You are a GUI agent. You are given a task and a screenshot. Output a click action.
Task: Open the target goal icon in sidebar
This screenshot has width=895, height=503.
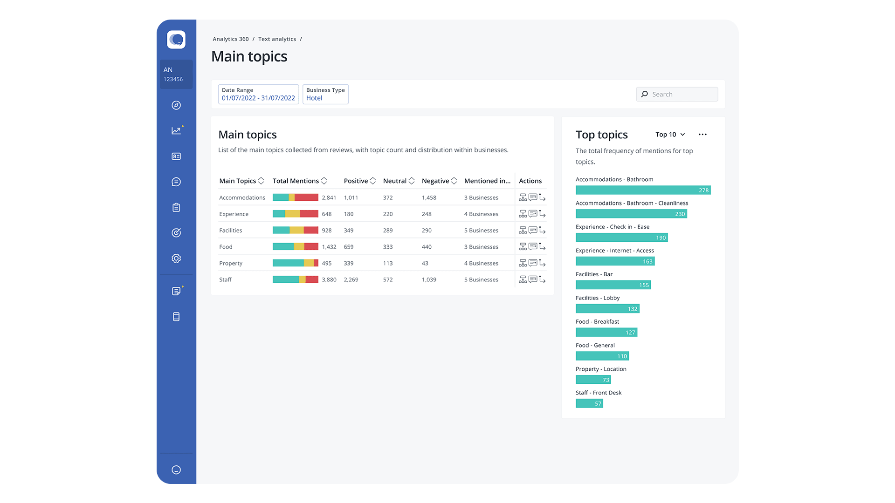click(x=176, y=233)
